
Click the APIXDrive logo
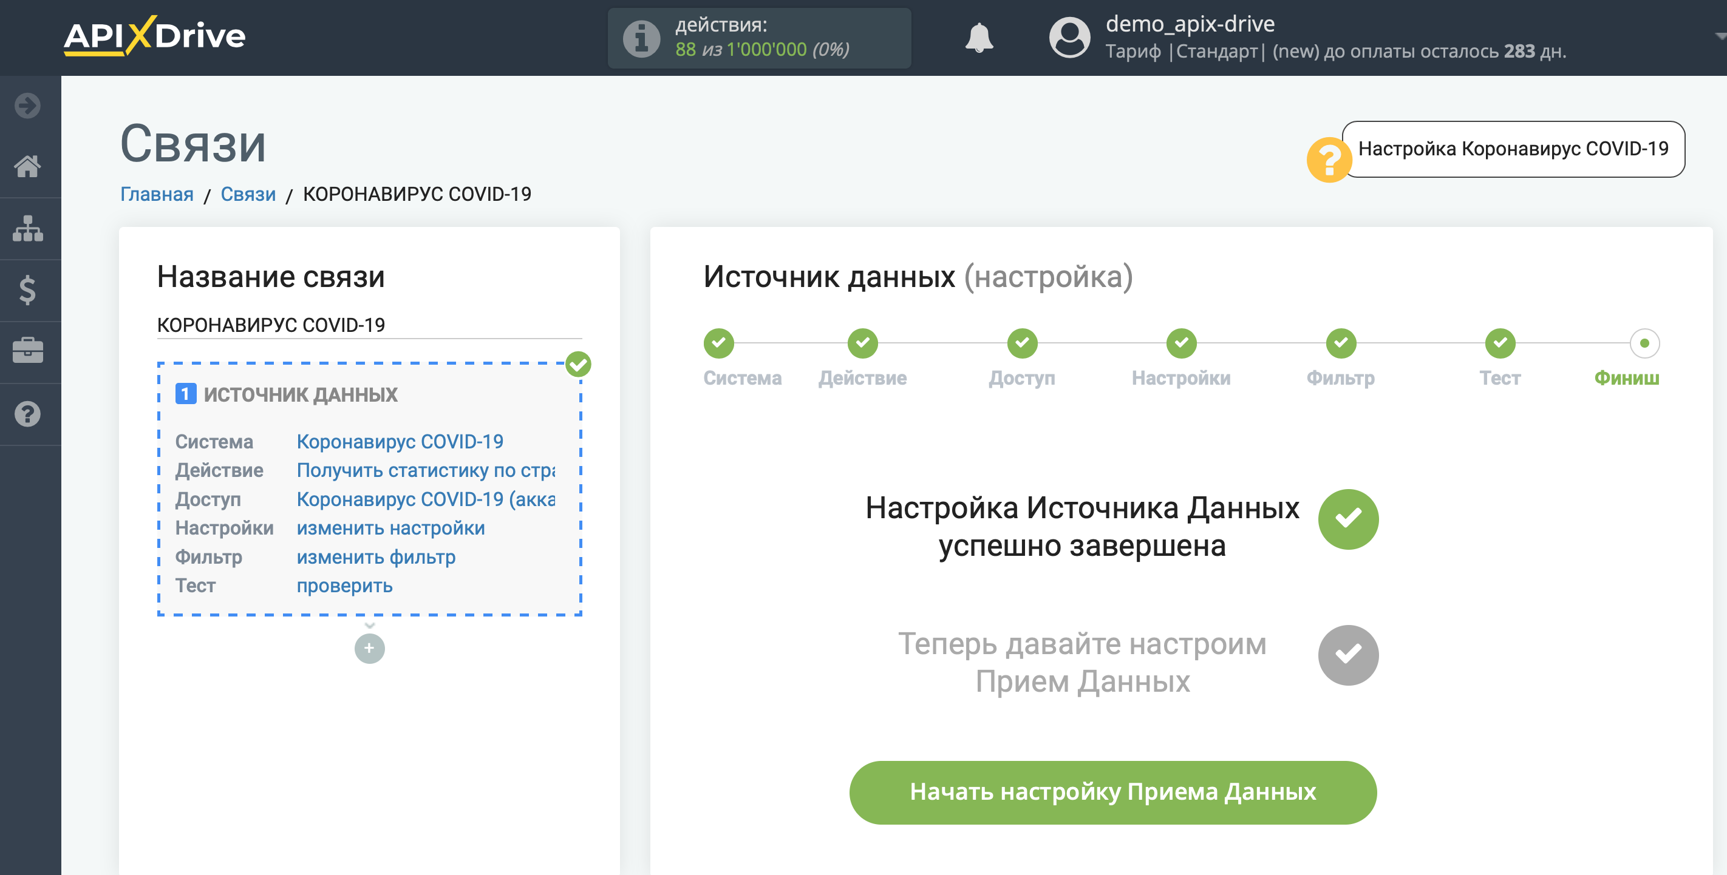point(155,36)
